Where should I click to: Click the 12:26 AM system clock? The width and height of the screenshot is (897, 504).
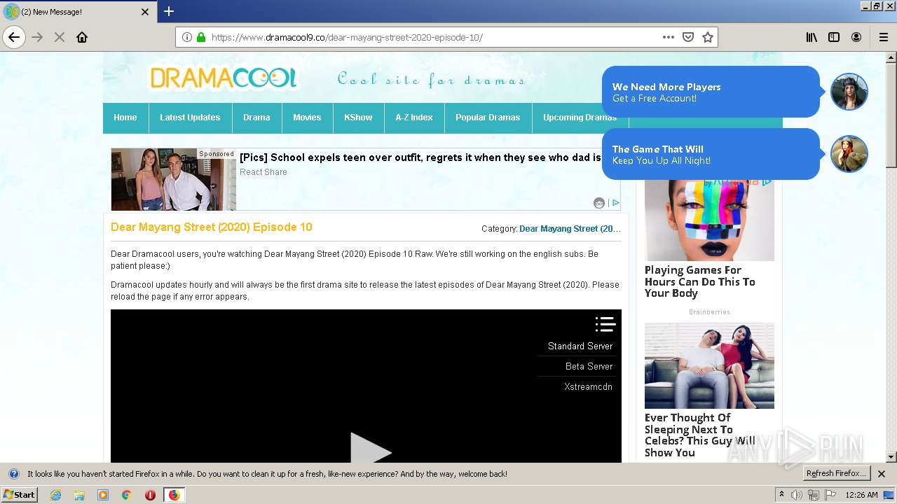pyautogui.click(x=861, y=495)
